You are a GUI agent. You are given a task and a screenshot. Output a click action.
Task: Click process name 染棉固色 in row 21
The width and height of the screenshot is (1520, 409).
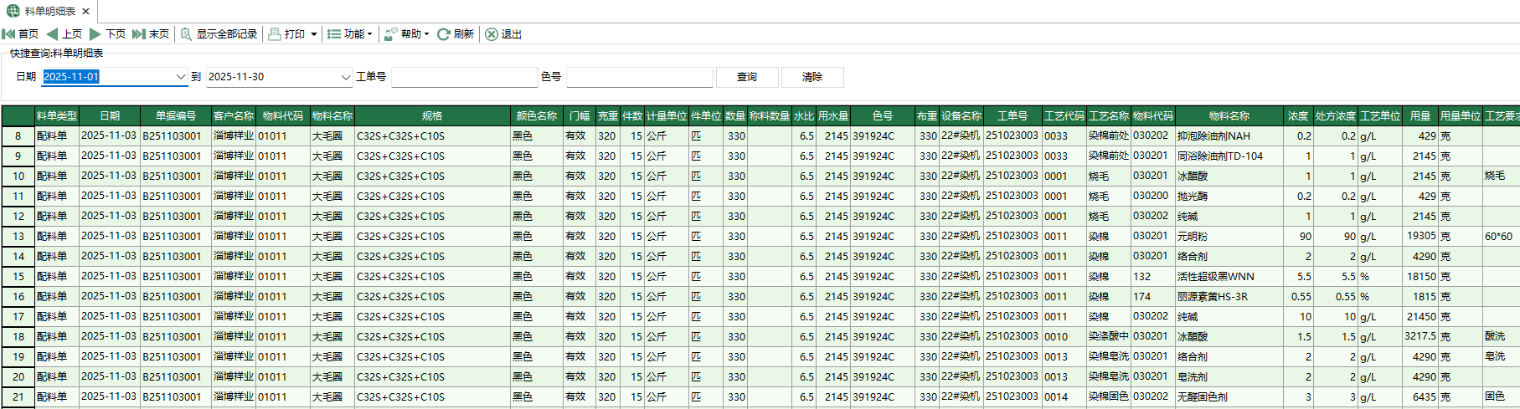tap(1109, 397)
